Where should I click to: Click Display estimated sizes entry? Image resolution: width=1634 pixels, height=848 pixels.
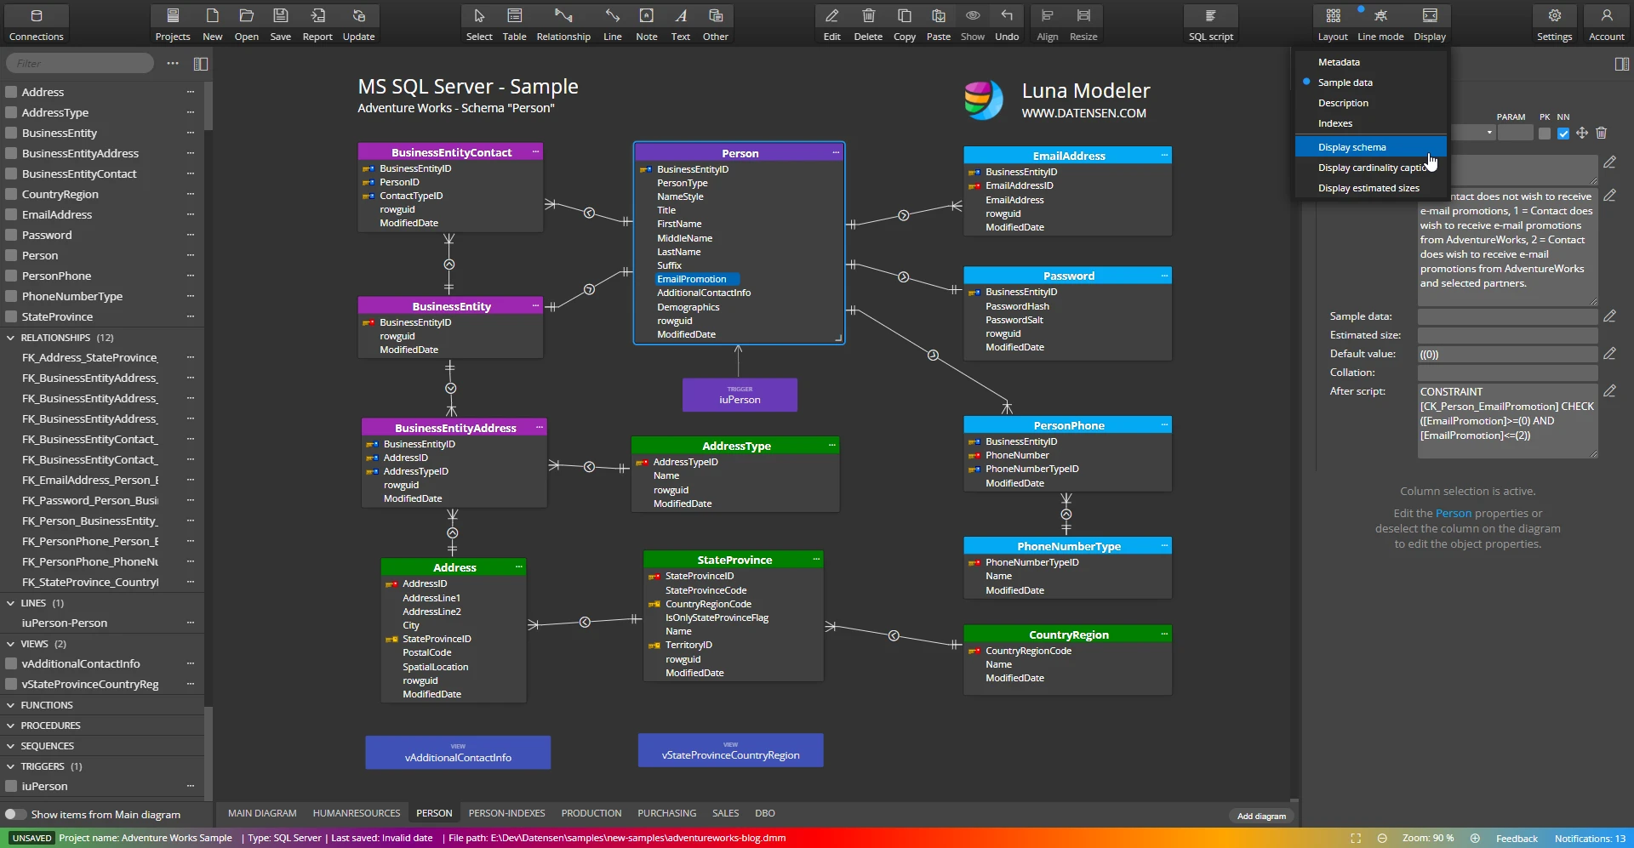(1371, 188)
